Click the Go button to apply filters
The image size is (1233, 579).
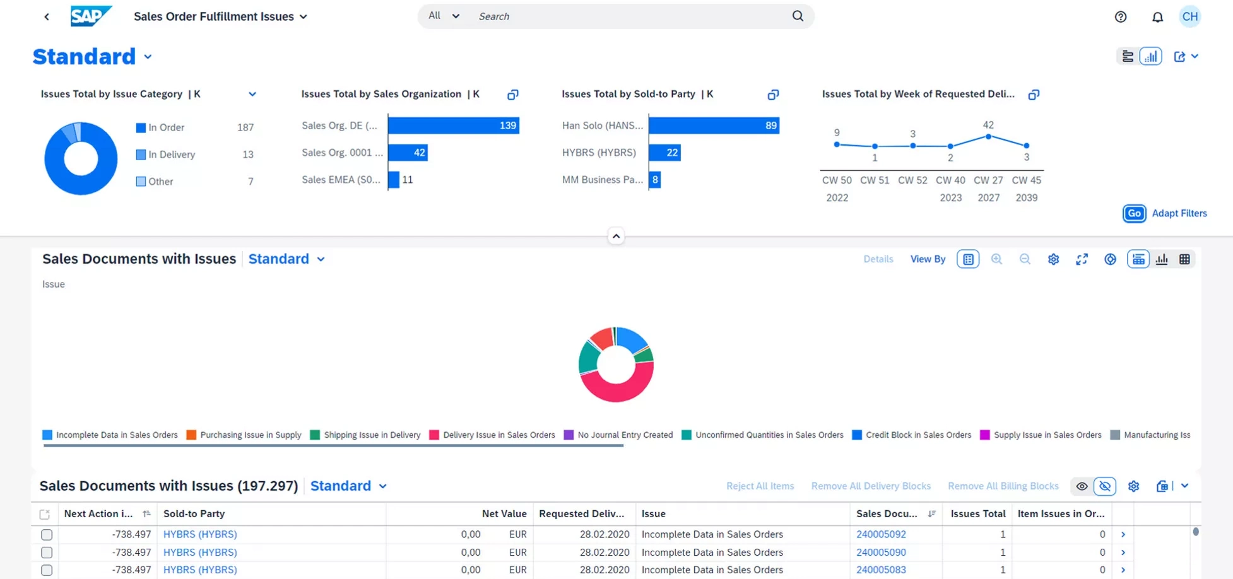[x=1134, y=213]
